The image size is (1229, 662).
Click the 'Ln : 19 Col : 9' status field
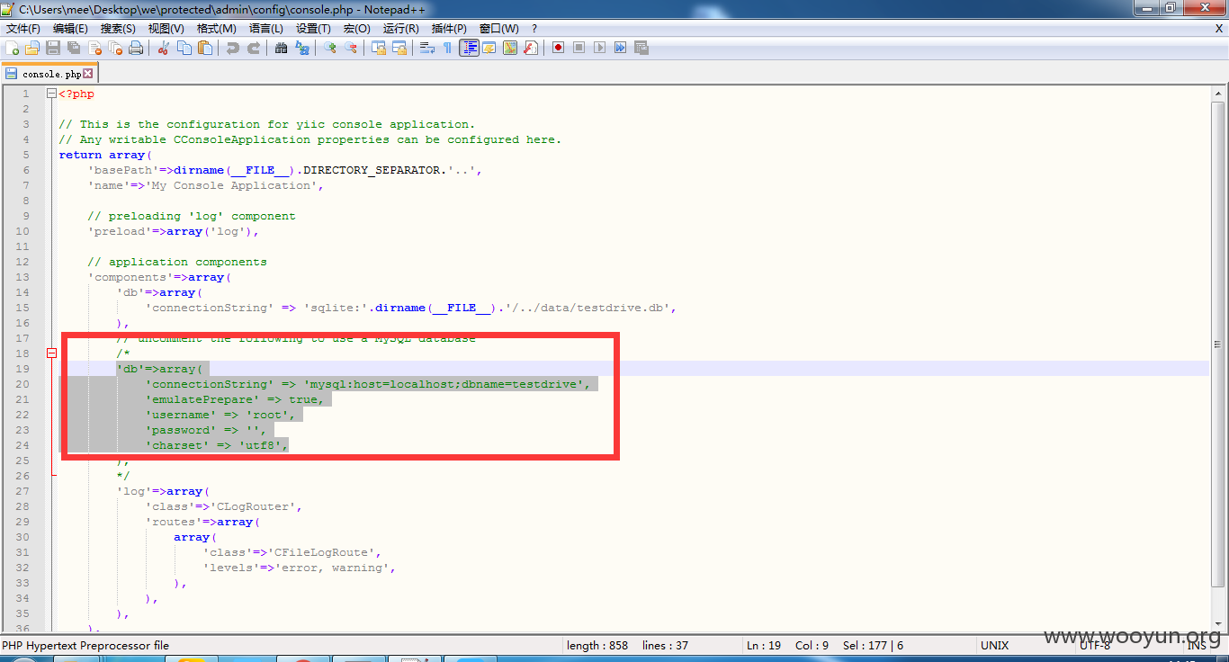(787, 645)
